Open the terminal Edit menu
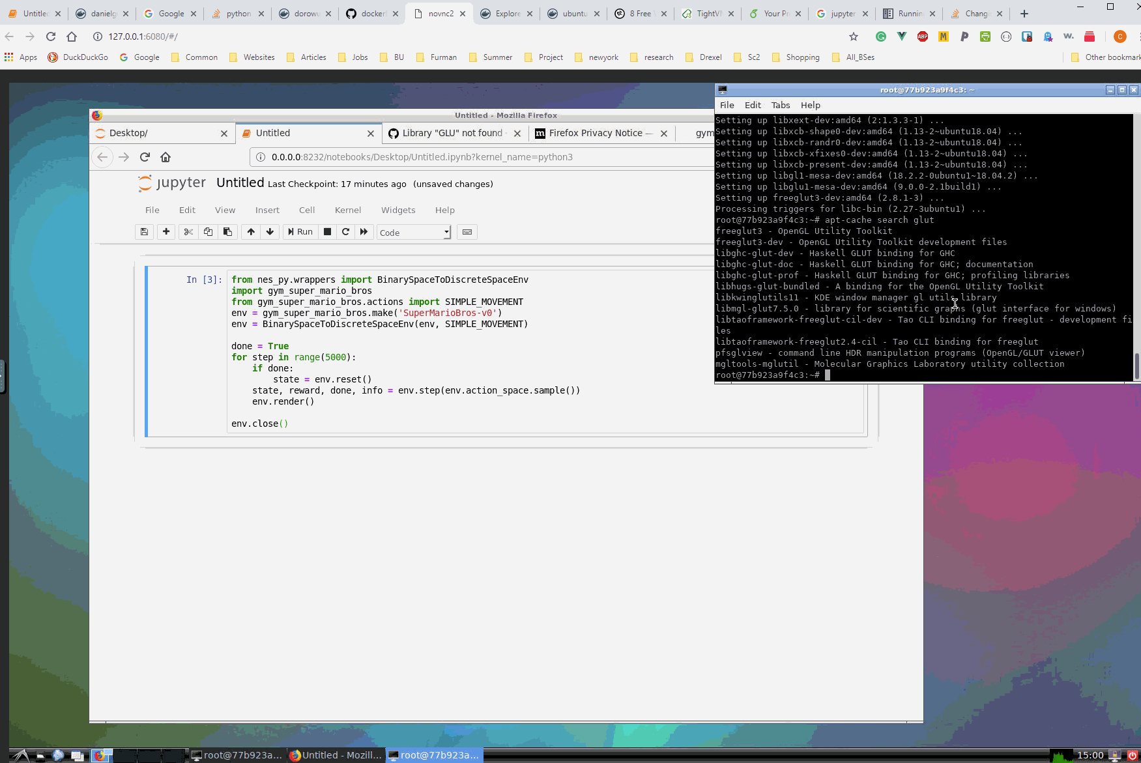The image size is (1141, 763). click(753, 105)
